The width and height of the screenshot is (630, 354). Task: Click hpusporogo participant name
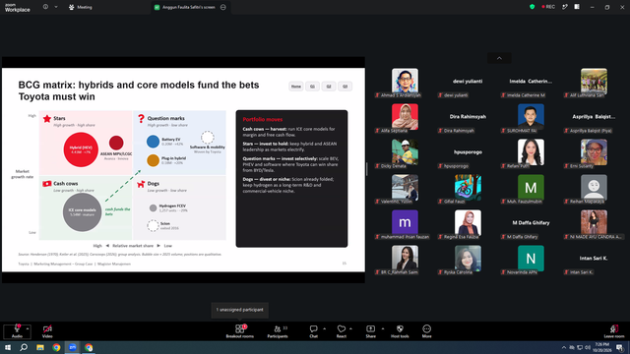click(468, 152)
